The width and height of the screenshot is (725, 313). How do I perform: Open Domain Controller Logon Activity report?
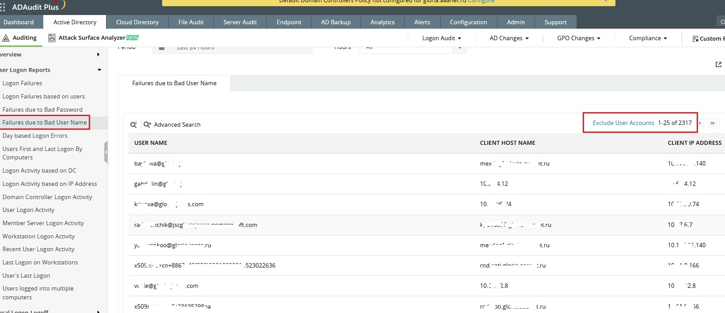(x=47, y=197)
